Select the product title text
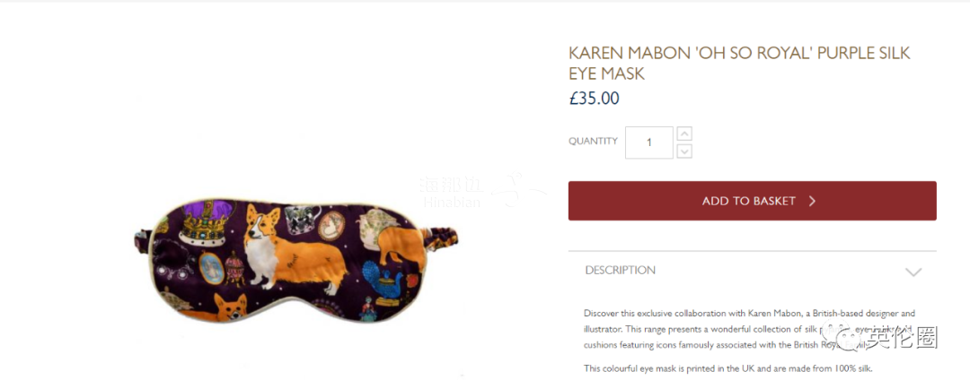Viewport: 970px width, 380px height. (x=739, y=63)
